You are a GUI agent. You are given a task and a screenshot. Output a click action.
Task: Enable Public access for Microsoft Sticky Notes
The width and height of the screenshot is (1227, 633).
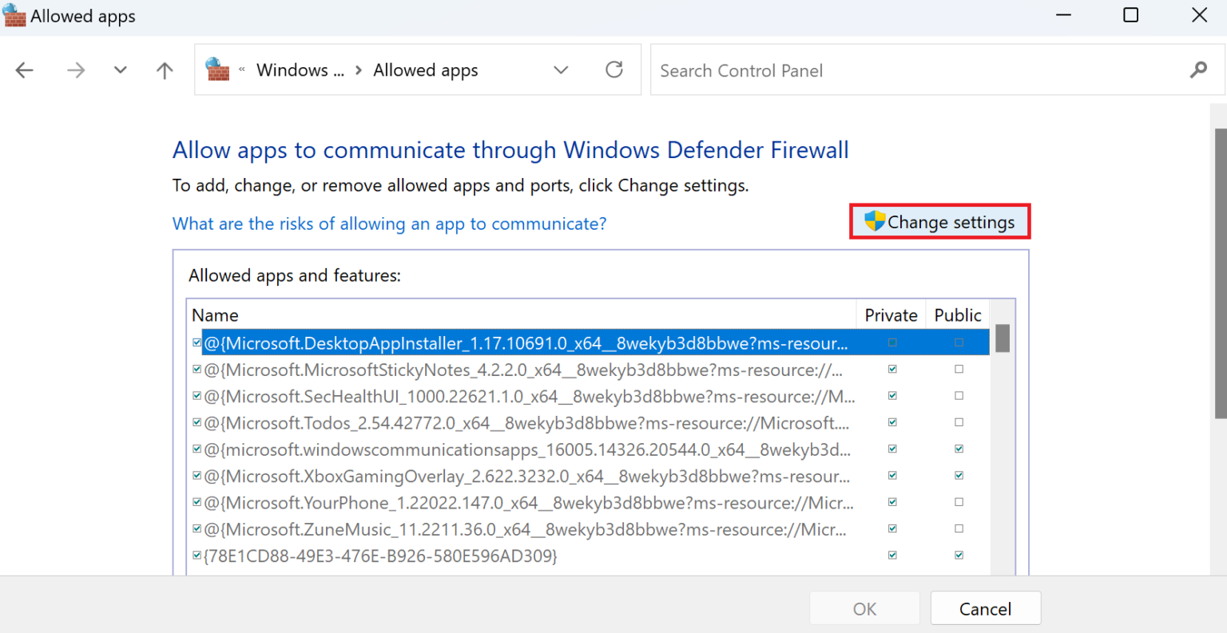coord(957,369)
